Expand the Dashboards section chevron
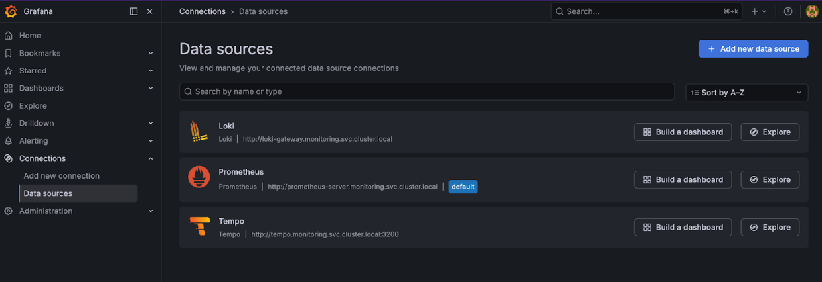Viewport: 822px width, 282px height. click(151, 89)
